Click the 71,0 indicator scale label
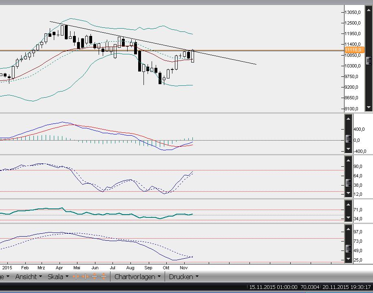 point(358,210)
